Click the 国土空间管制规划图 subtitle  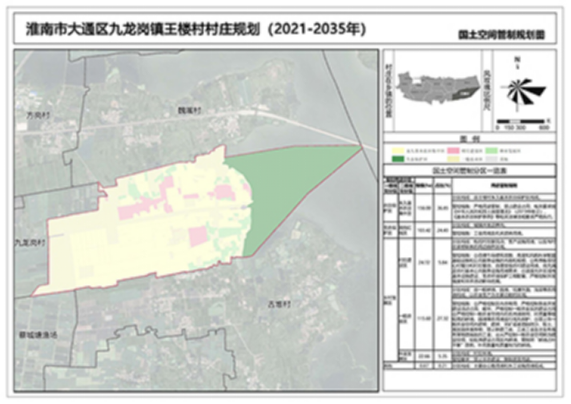coord(501,34)
